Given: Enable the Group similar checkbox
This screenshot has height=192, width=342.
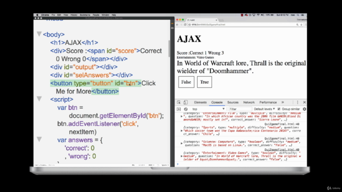Looking at the screenshot, I should point(279,109).
